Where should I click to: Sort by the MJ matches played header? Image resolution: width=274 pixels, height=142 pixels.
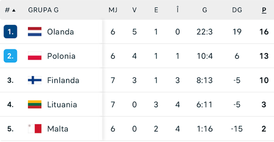113,10
